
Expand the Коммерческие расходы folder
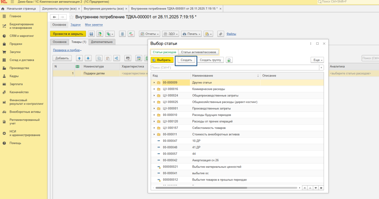[x=154, y=89]
